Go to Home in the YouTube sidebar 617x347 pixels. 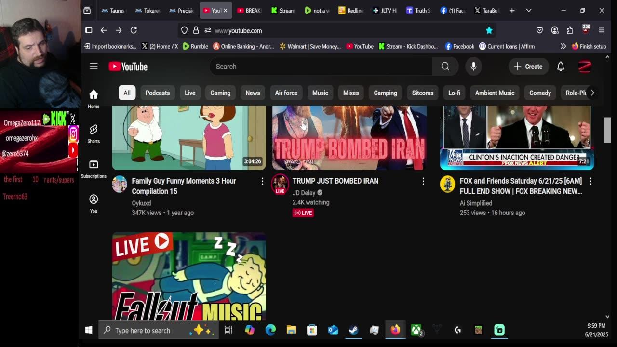coord(94,98)
